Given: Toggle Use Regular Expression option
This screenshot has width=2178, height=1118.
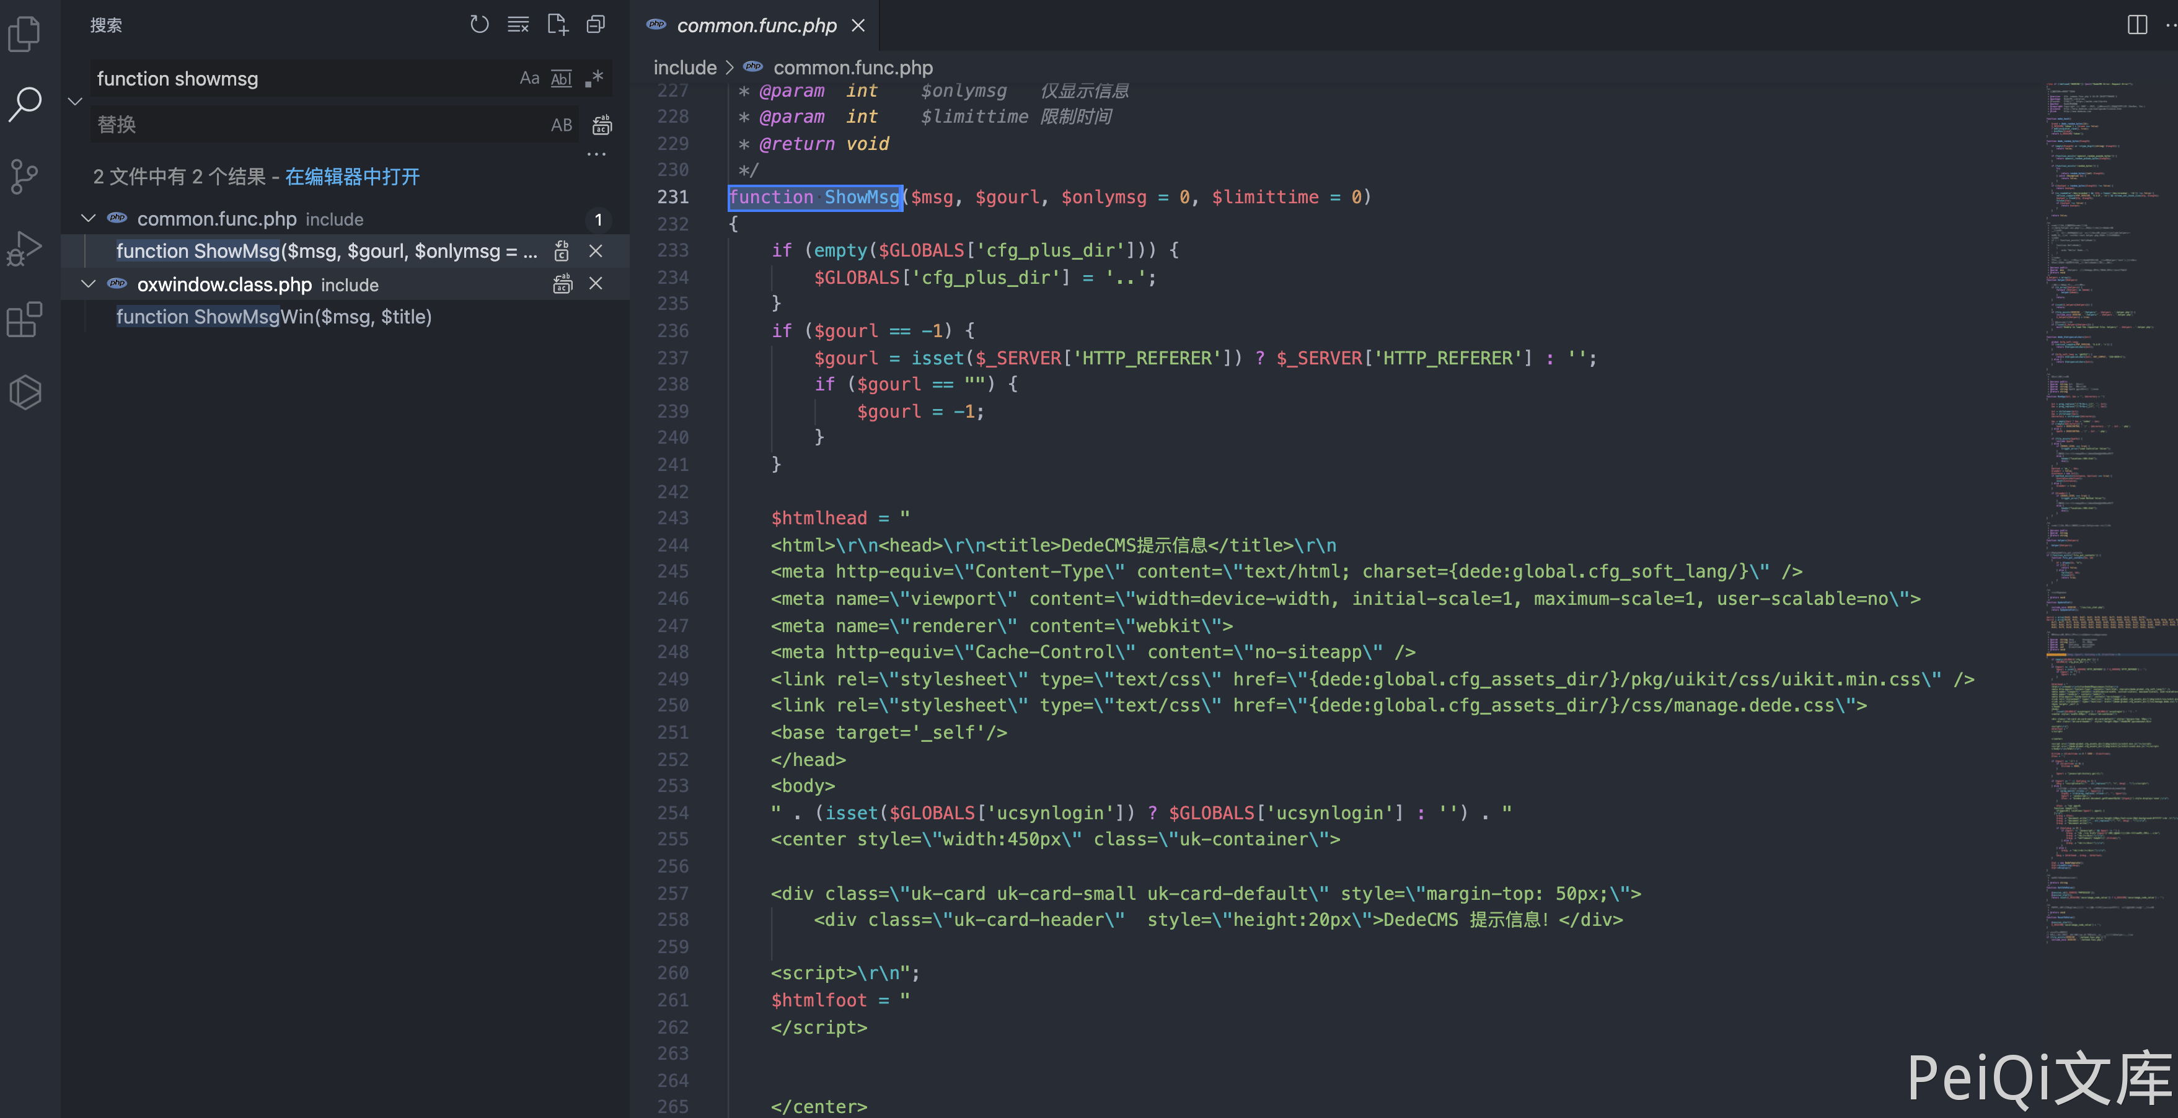Looking at the screenshot, I should tap(594, 79).
